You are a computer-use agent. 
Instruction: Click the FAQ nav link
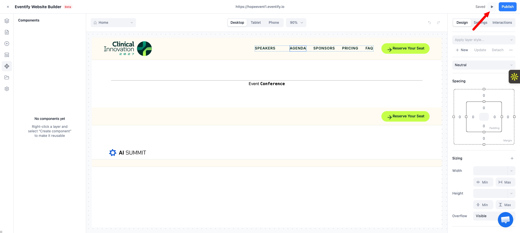(369, 48)
